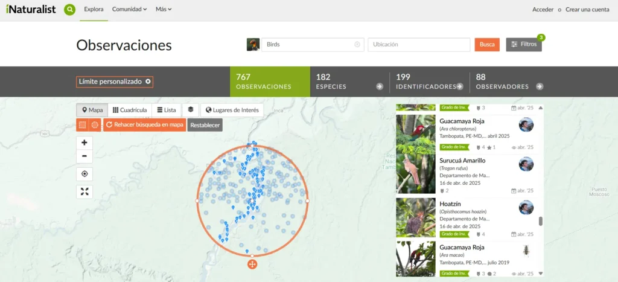Open map layers options
Viewport: 618px width, 282px height.
tap(190, 110)
